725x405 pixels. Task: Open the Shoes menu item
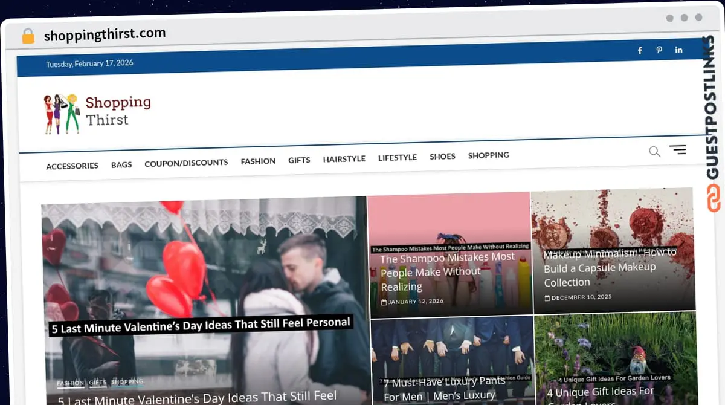click(442, 157)
